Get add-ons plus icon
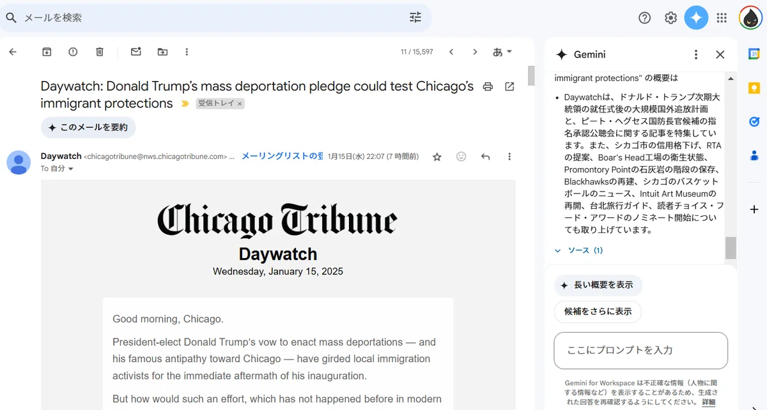767x410 pixels. pyautogui.click(x=754, y=209)
